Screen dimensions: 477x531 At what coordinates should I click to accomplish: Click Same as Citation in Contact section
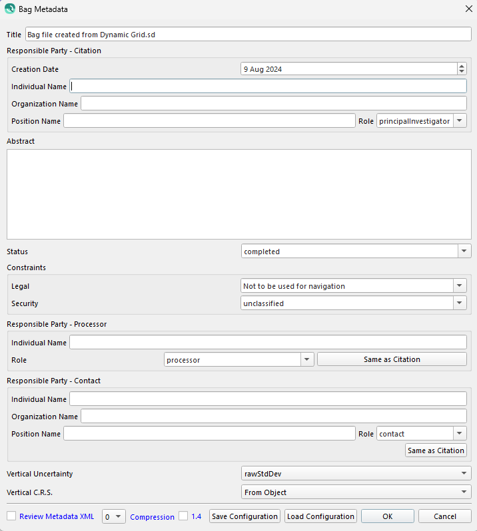[x=436, y=450]
